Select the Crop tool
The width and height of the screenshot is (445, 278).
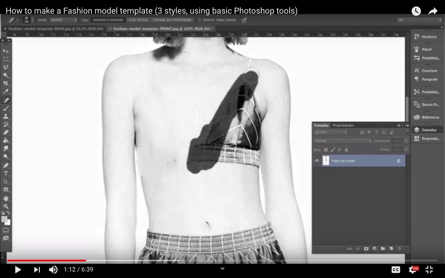[x=6, y=83]
